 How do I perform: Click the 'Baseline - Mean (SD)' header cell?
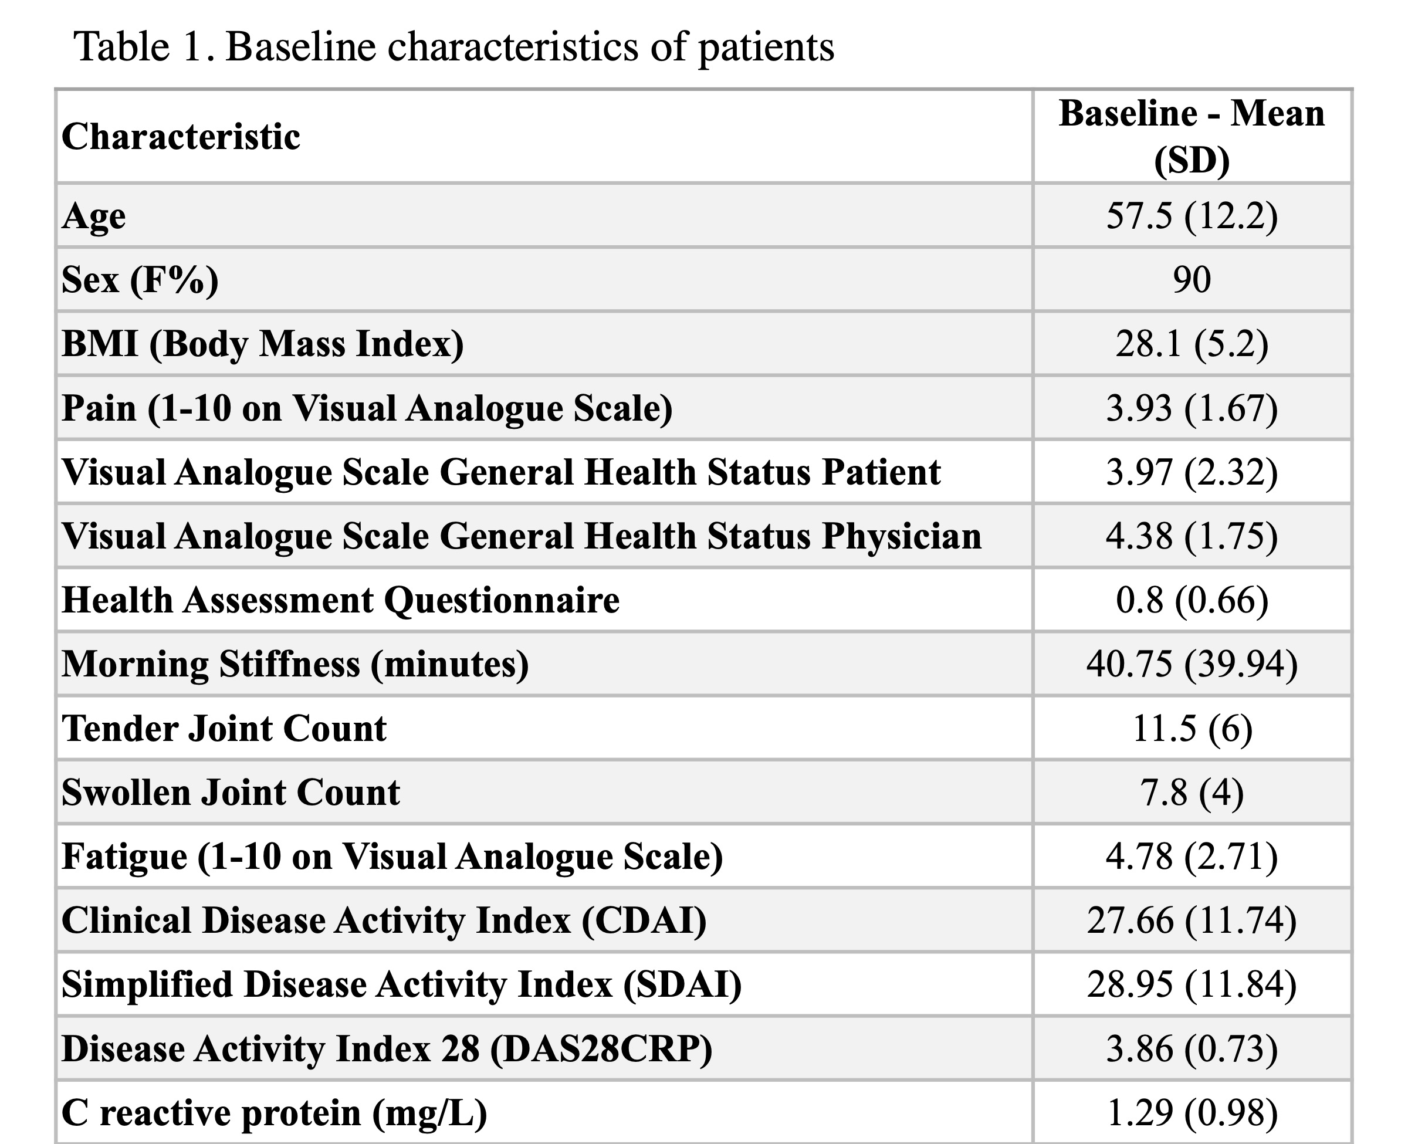pyautogui.click(x=1192, y=137)
